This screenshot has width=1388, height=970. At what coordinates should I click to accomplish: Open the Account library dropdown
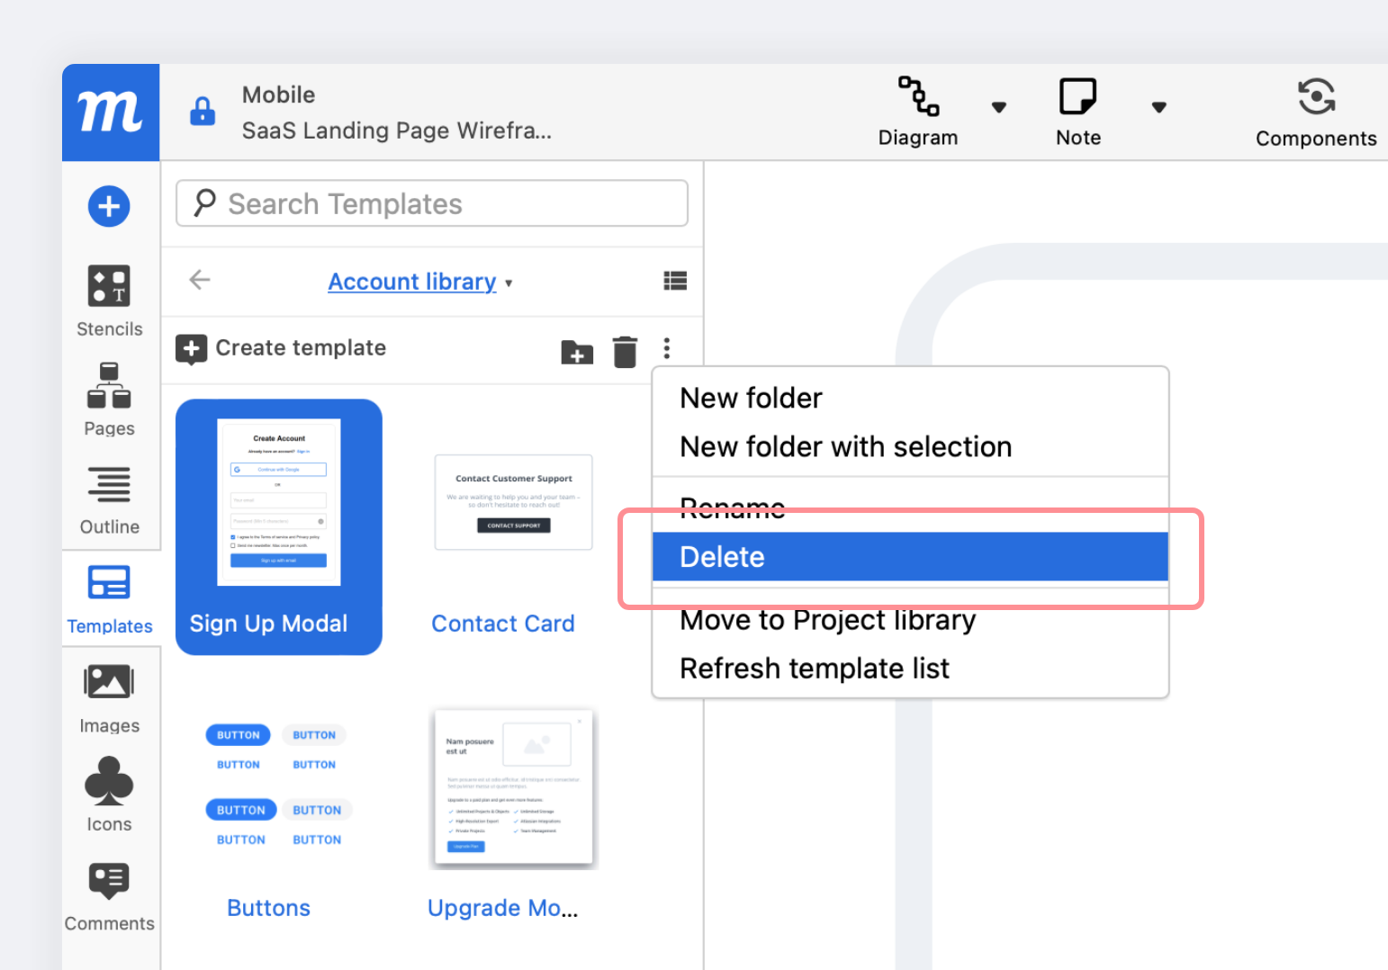412,281
